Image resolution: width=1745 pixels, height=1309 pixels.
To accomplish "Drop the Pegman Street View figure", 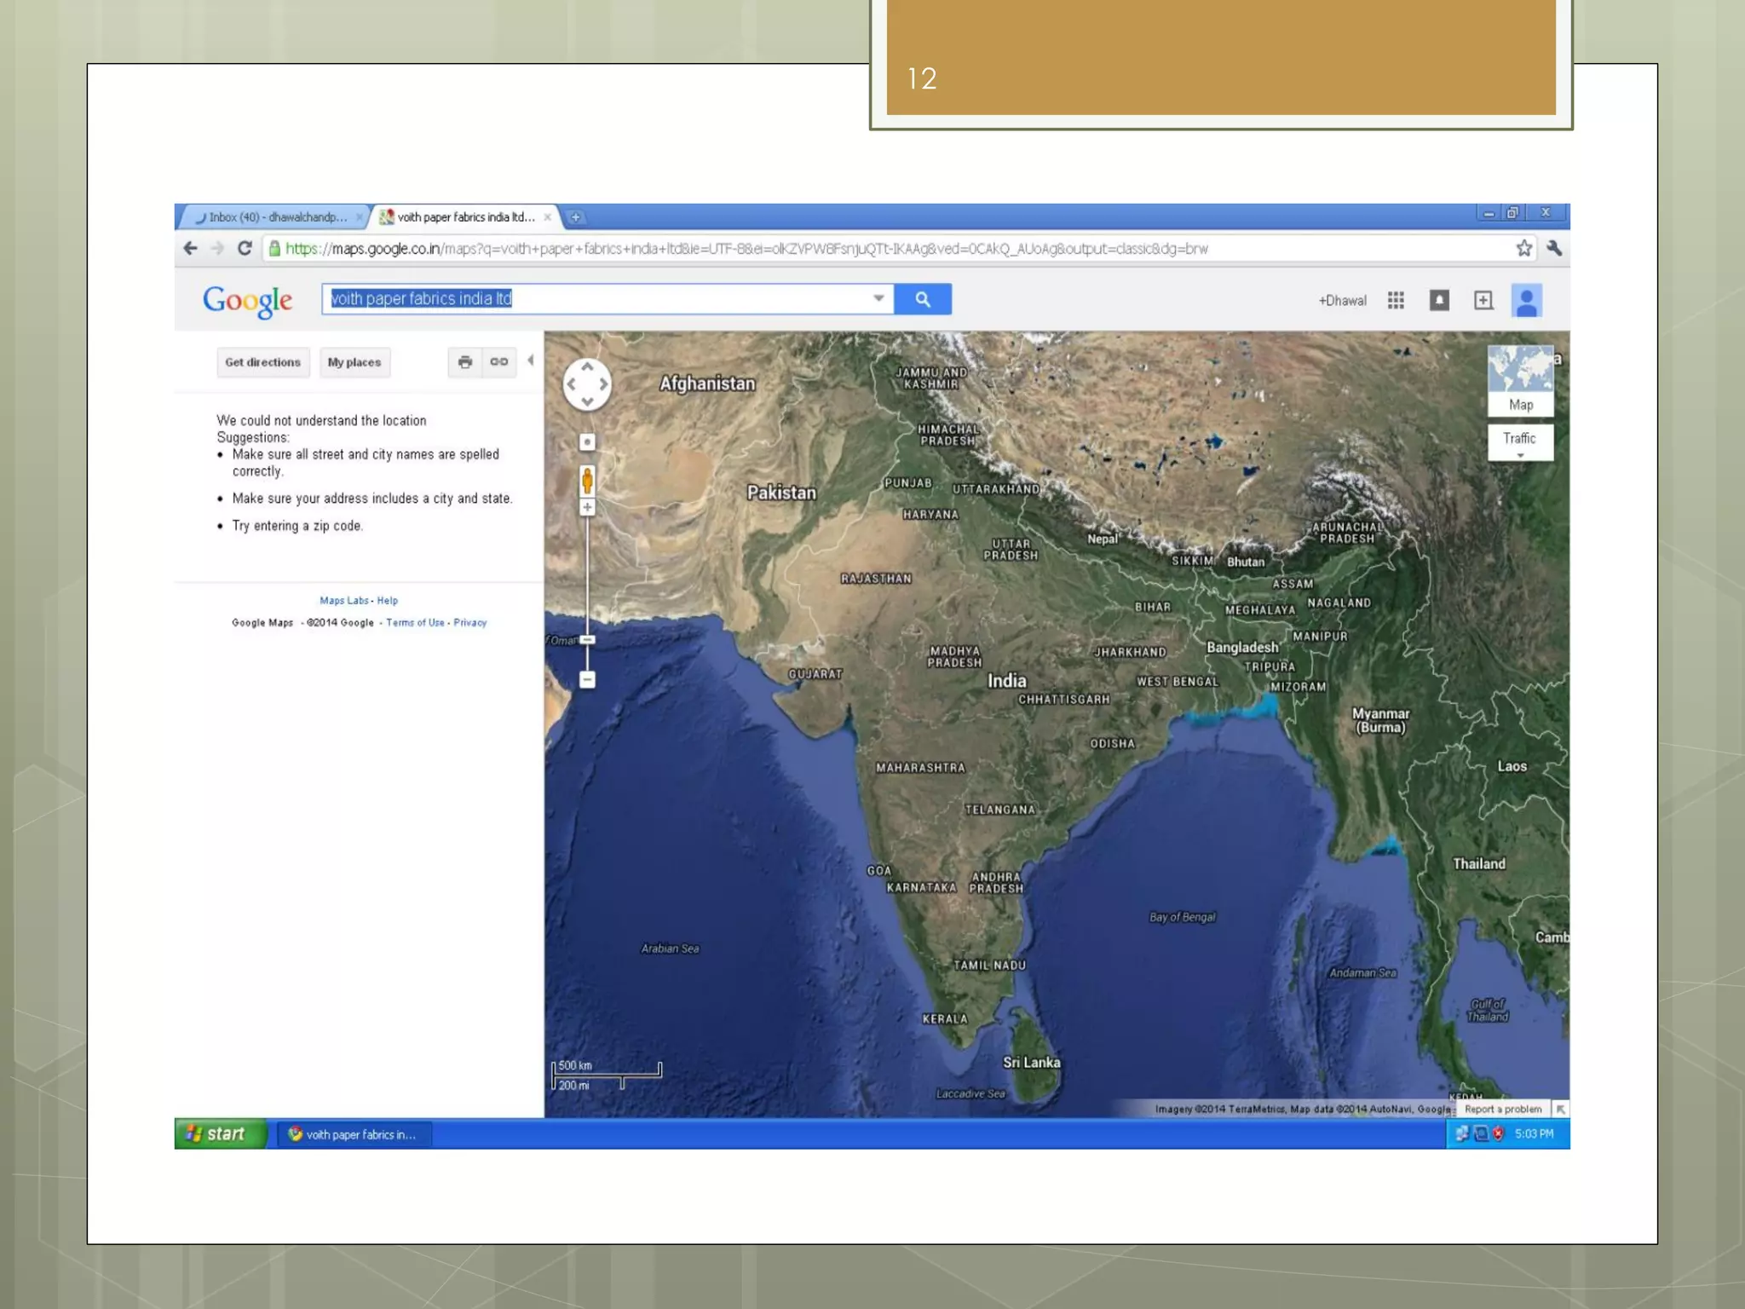I will 587,480.
